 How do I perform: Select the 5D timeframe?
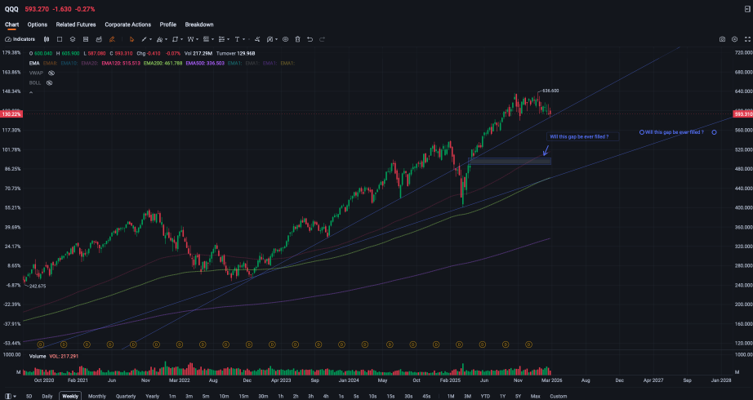coord(29,396)
